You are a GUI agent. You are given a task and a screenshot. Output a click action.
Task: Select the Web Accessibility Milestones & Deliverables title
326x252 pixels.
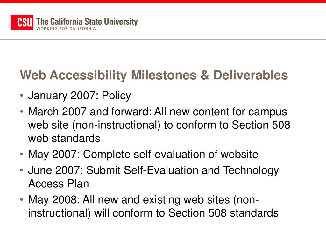[154, 75]
